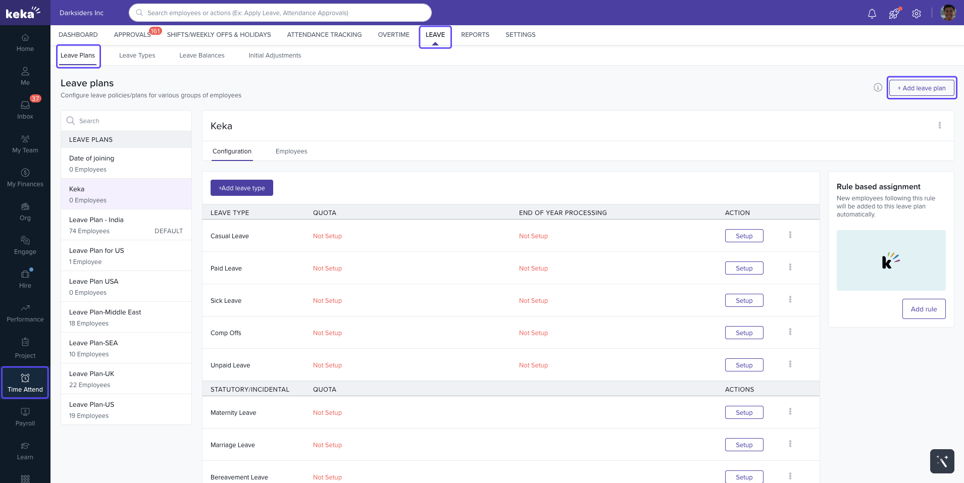This screenshot has width=964, height=483.
Task: Click the +Add leave type button
Action: 241,188
